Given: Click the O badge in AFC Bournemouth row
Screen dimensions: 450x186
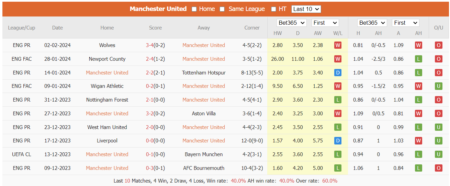Looking at the screenshot, I should [x=438, y=168].
